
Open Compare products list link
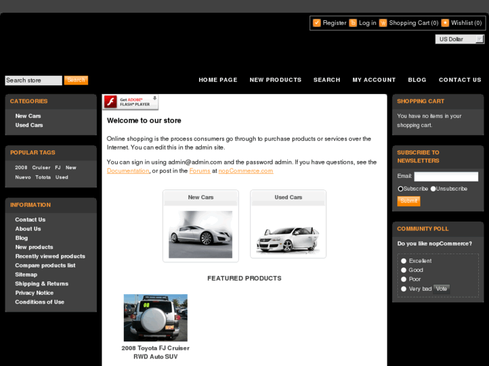pos(45,265)
